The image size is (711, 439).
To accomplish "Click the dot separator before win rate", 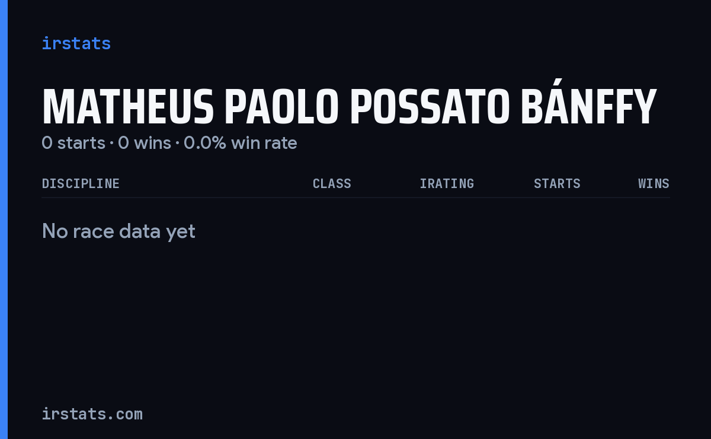I will 177,144.
